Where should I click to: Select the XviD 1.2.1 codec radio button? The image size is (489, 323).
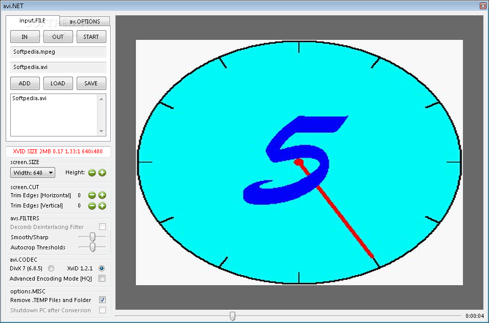click(x=102, y=268)
